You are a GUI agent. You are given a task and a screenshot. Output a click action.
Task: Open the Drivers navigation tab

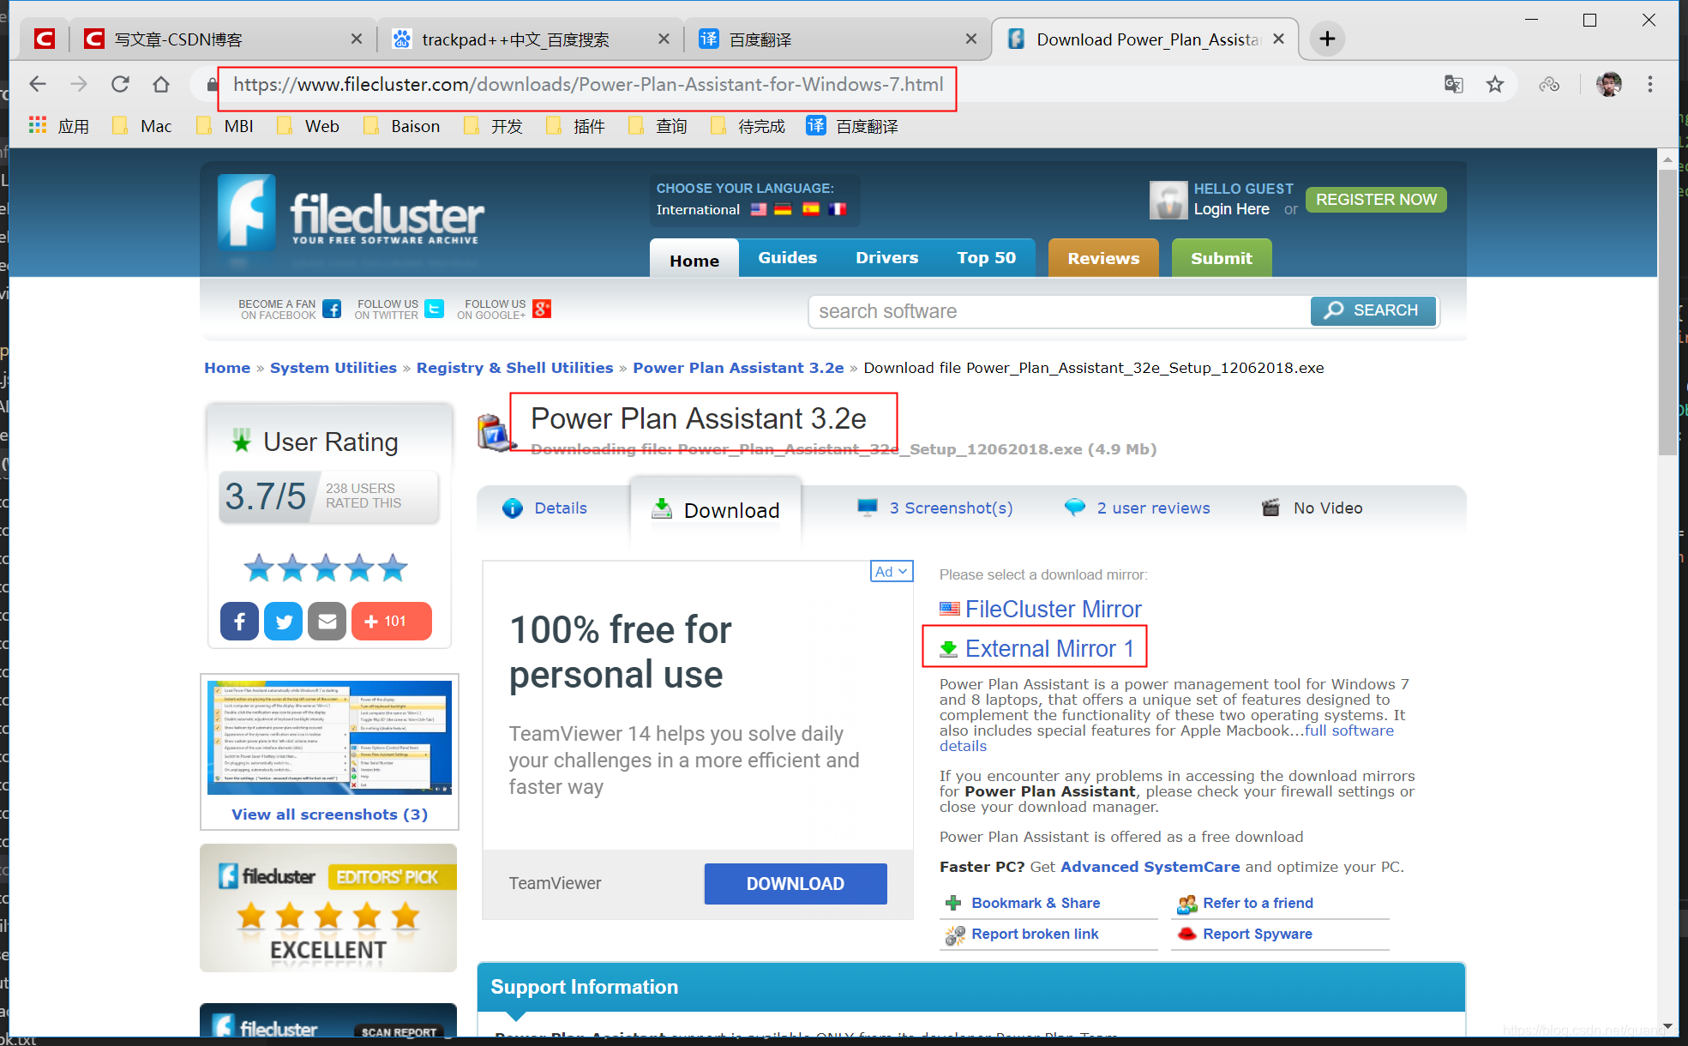tap(886, 257)
